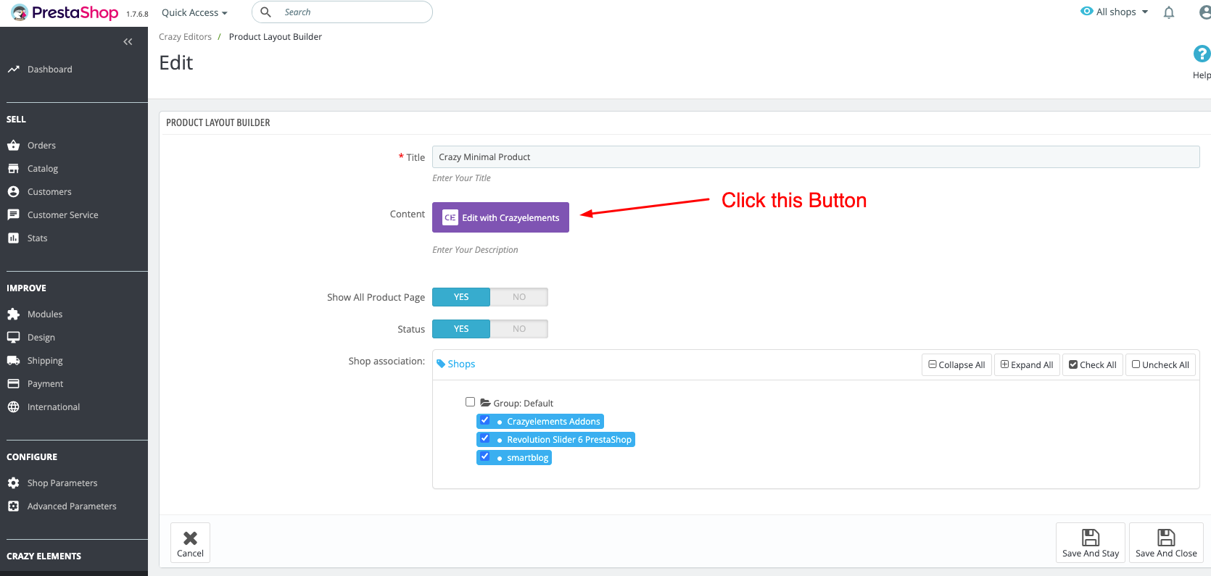Click the Cancel button
Screen dimensions: 1211x576
(190, 543)
